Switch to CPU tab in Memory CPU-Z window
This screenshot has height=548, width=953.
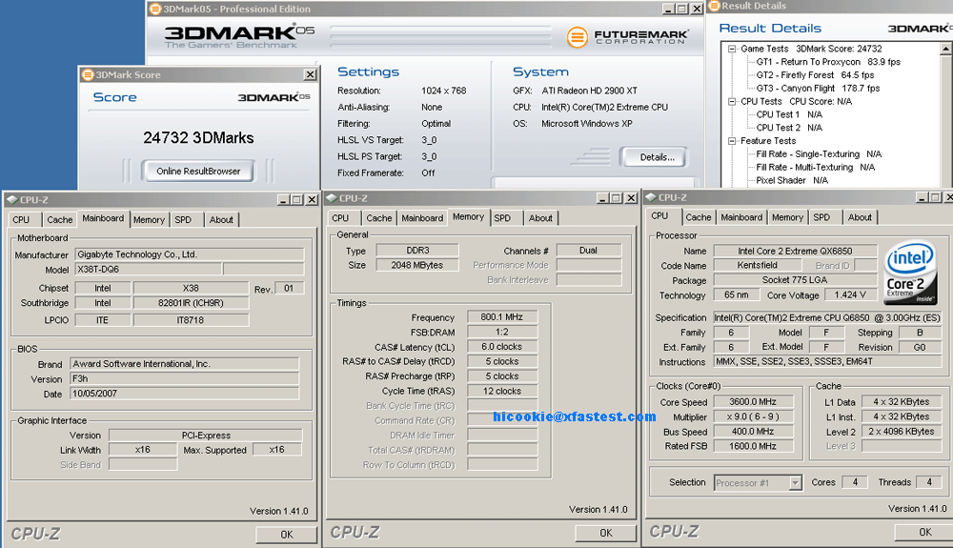(340, 218)
